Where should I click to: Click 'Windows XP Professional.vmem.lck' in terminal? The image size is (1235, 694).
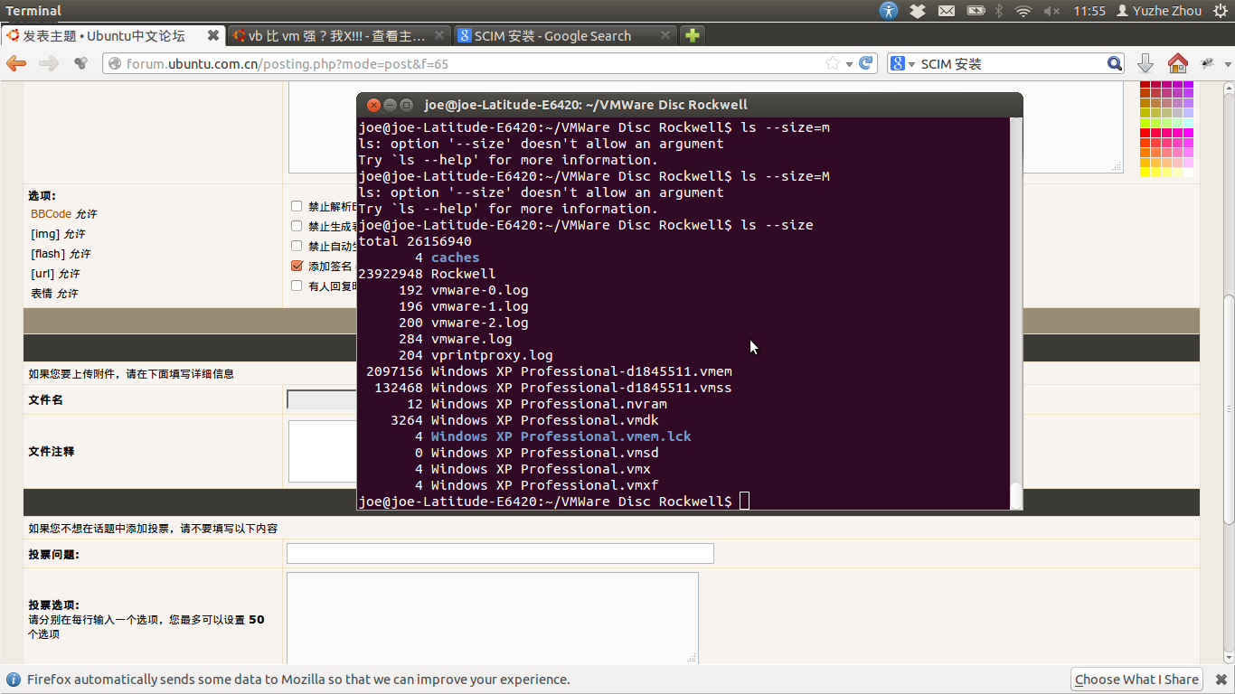coord(561,436)
